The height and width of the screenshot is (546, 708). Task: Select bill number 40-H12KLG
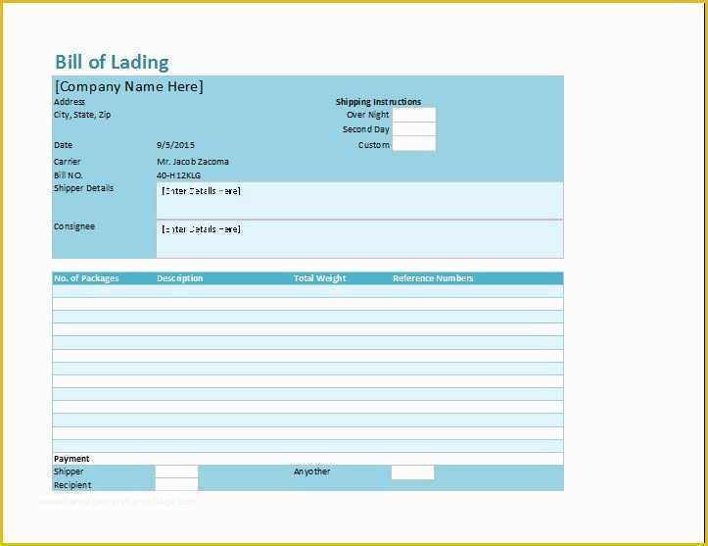pos(179,175)
